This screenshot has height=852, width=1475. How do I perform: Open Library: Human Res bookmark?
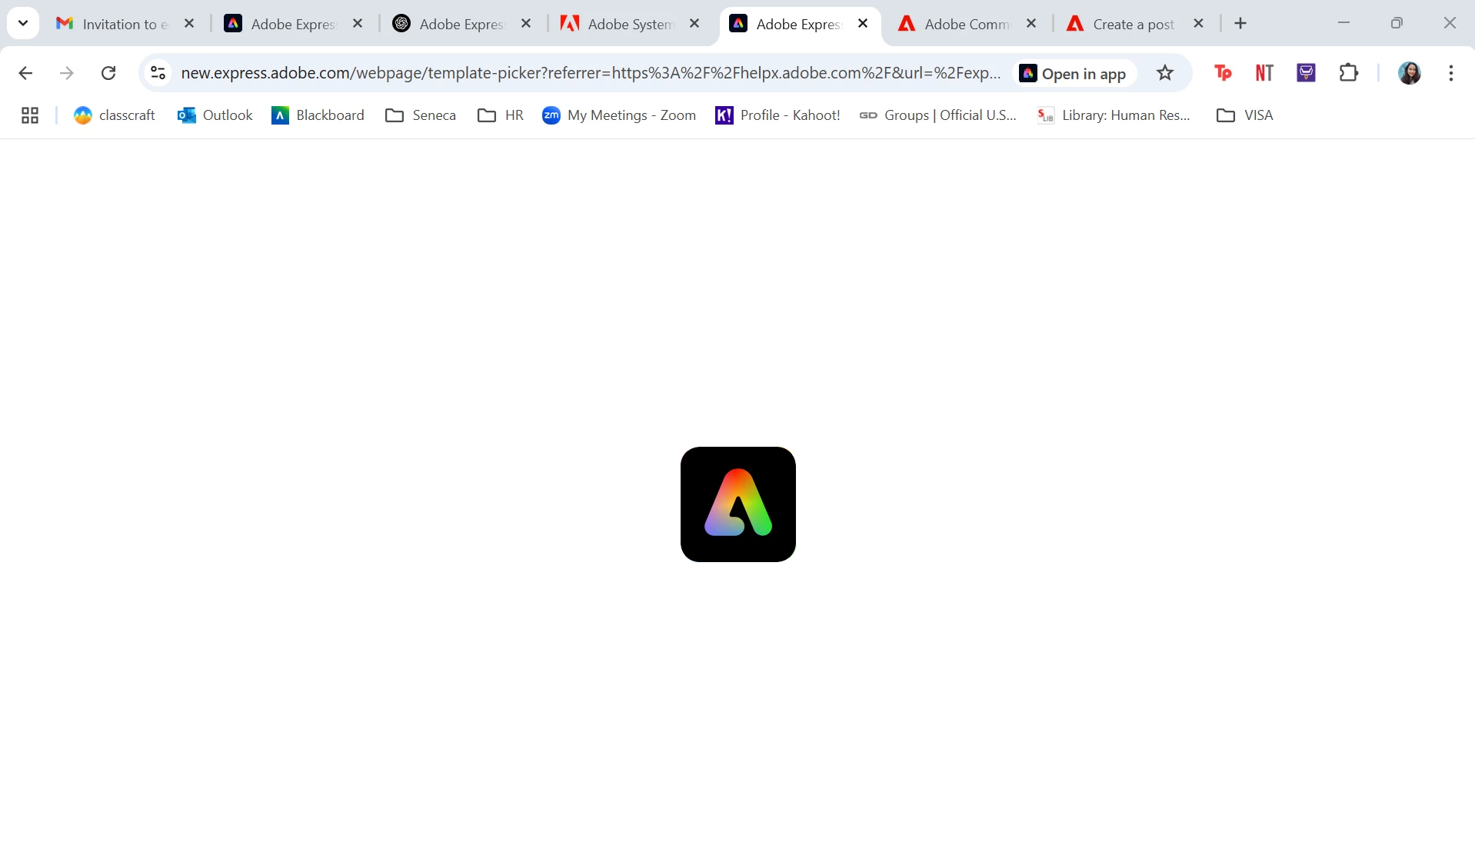point(1114,115)
